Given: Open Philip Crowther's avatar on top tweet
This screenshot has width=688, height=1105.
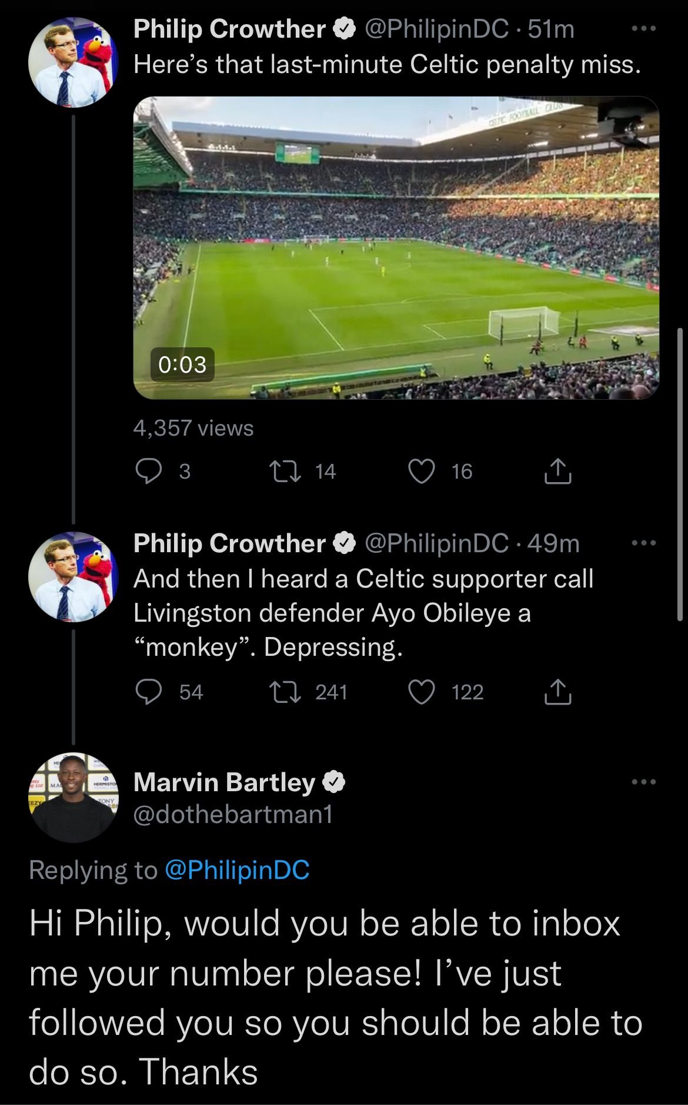Looking at the screenshot, I should [x=74, y=62].
